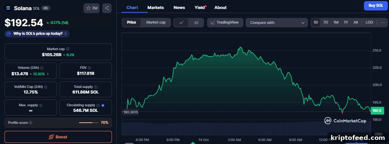Click the 70% profile score value
Viewport: 389px width, 144px height.
104,123
